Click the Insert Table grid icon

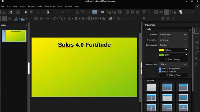tap(120, 12)
